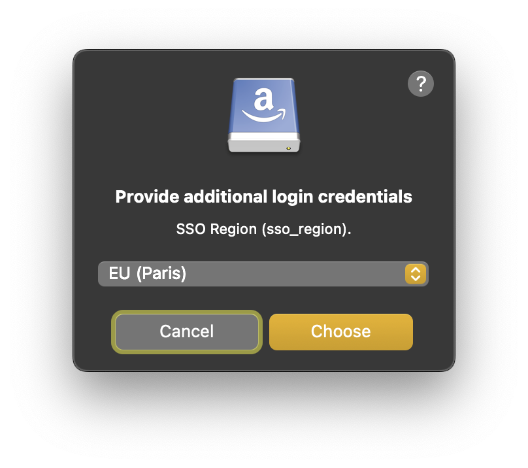The width and height of the screenshot is (528, 468).
Task: Click the yellow LED light on the drive
Action: [x=288, y=148]
